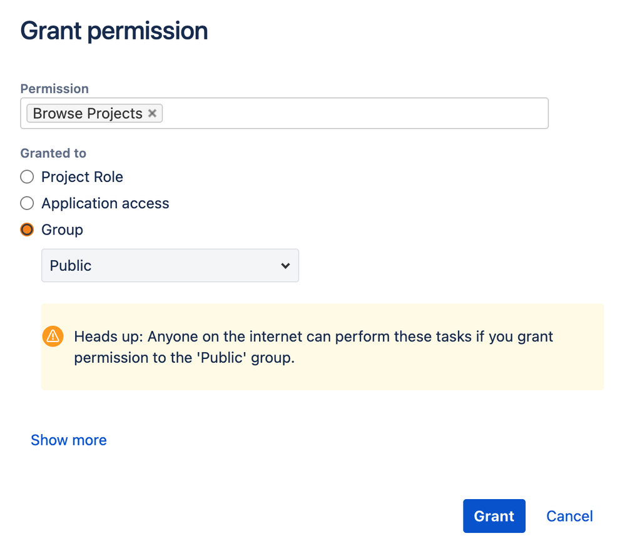Click the Granted to section label
Screen dimensions: 625x551
tap(53, 153)
